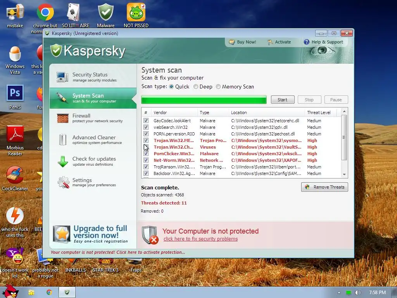Click the Angry Birds start button
Viewport: 397px width, 298px height.
tap(10, 291)
